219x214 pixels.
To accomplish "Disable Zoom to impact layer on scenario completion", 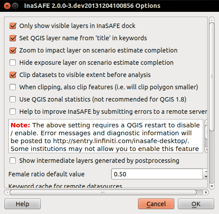I will pos(13,50).
